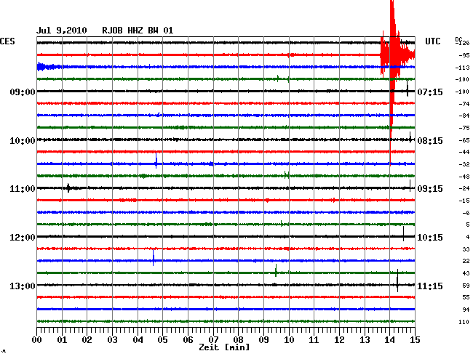Image resolution: width=473 pixels, height=359 pixels.
Task: Click the large red earthquake burst near minute 14
Action: click(x=392, y=55)
